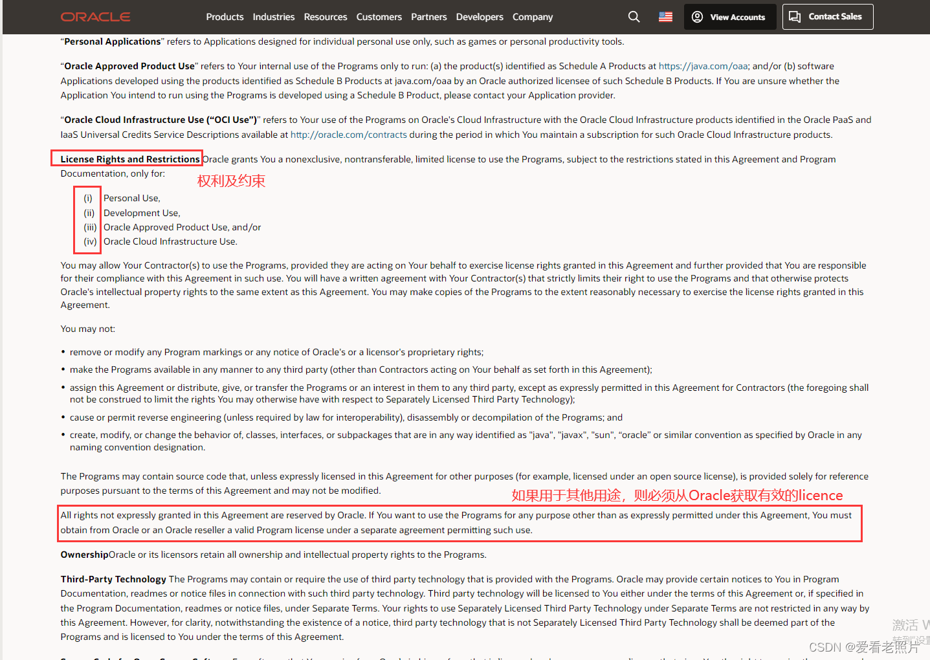Open the Company menu
Viewport: 930px width, 660px height.
coord(533,17)
